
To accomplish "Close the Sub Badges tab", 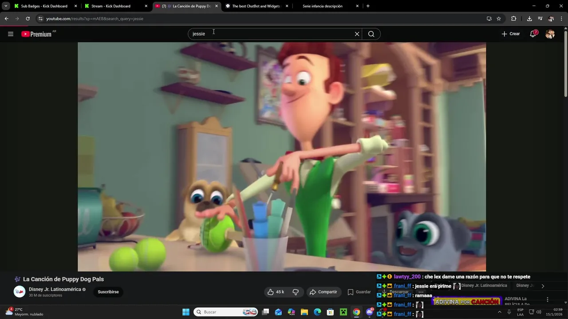I will click(x=75, y=6).
